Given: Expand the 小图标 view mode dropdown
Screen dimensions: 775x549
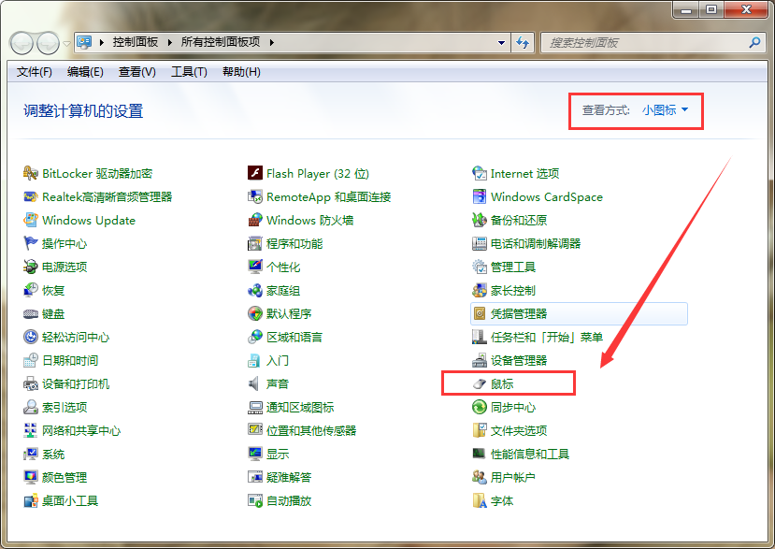Looking at the screenshot, I should click(x=665, y=110).
